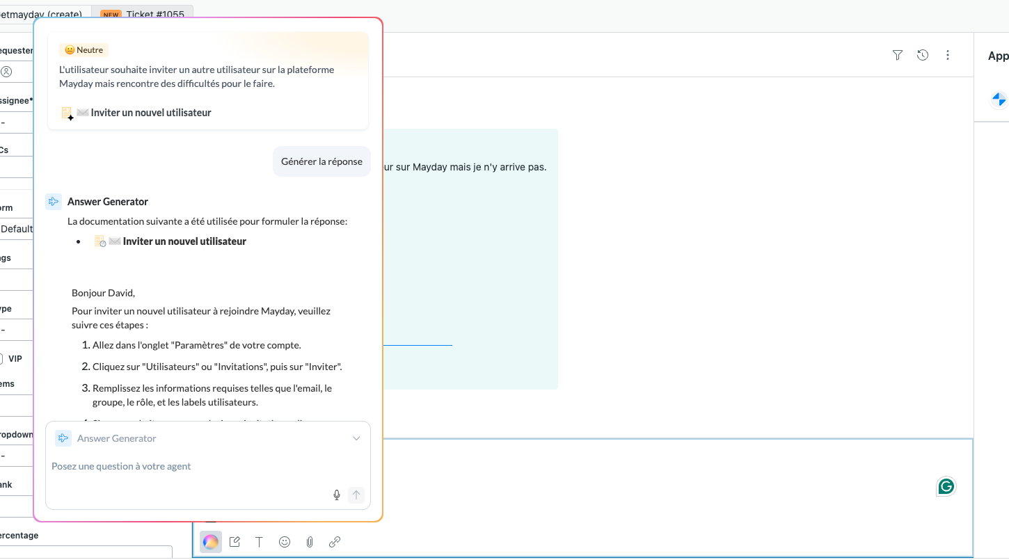This screenshot has height=560, width=1009.
Task: Toggle the VIP checkbox
Action: (x=1, y=359)
